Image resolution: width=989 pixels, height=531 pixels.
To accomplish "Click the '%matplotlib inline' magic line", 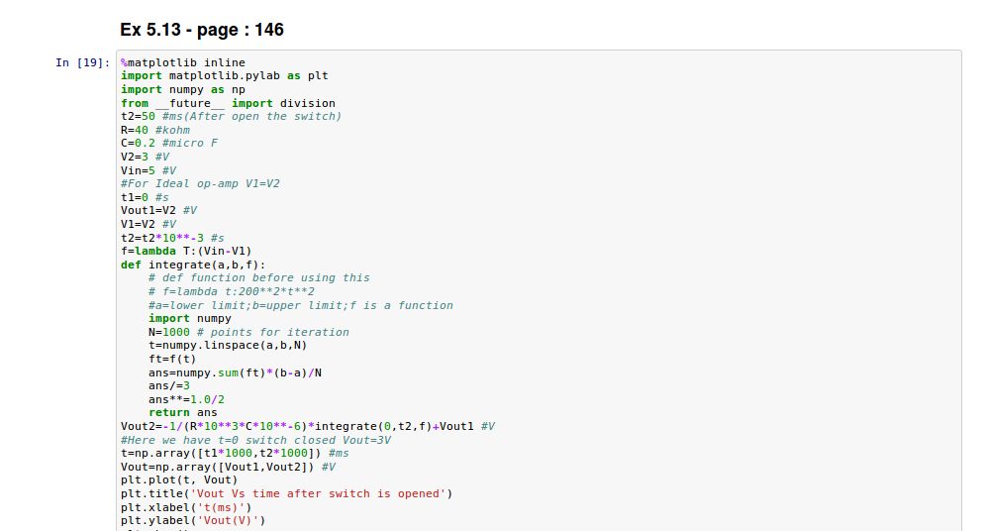I will tap(183, 62).
